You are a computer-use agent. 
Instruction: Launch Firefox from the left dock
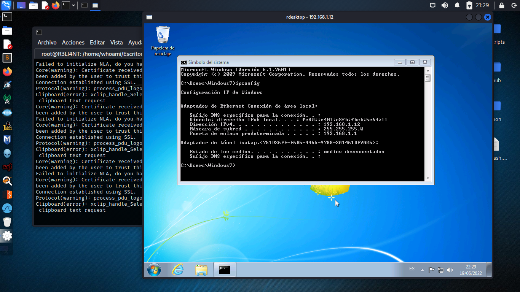tap(7, 71)
